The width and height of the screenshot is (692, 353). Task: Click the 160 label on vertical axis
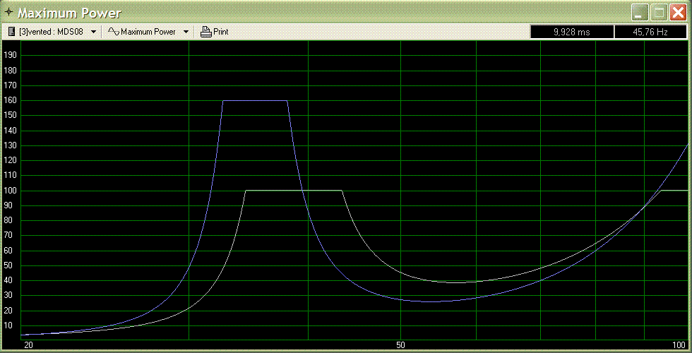tap(10, 100)
